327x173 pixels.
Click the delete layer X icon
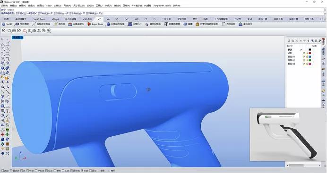click(x=297, y=41)
